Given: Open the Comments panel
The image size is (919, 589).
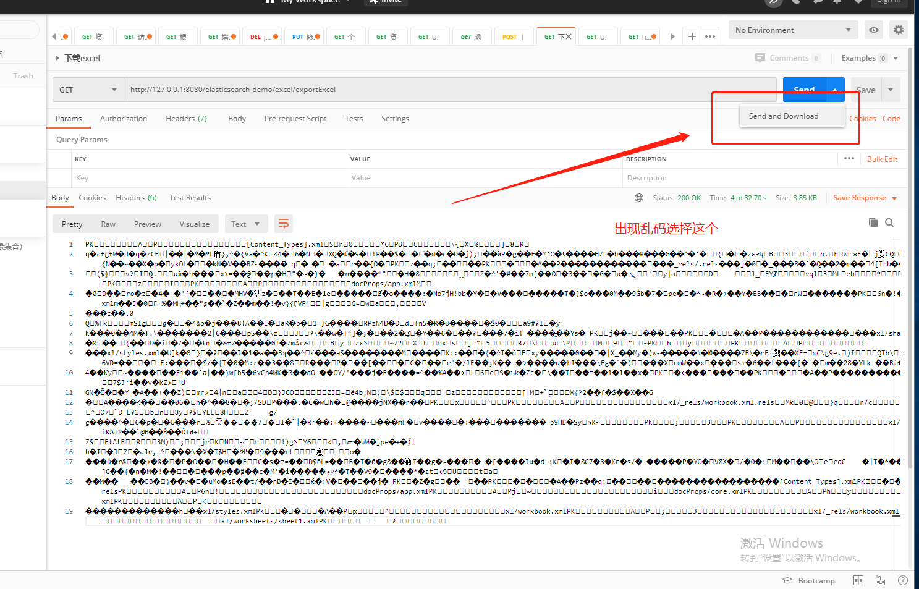Looking at the screenshot, I should coord(788,58).
